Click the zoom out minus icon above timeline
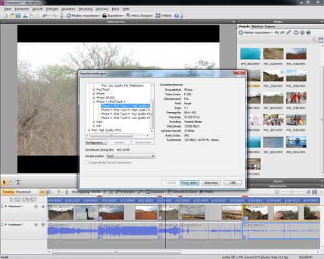 [x=277, y=192]
